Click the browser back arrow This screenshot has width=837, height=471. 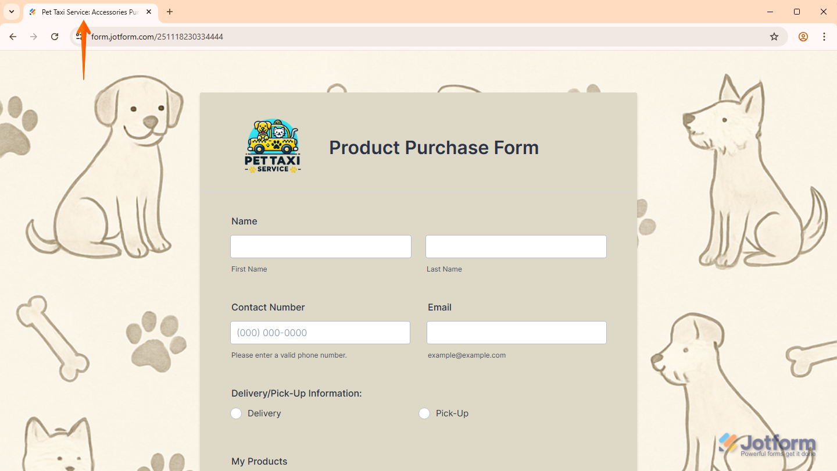coord(13,37)
